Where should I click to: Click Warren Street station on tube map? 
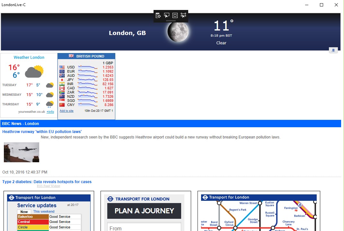260,203
